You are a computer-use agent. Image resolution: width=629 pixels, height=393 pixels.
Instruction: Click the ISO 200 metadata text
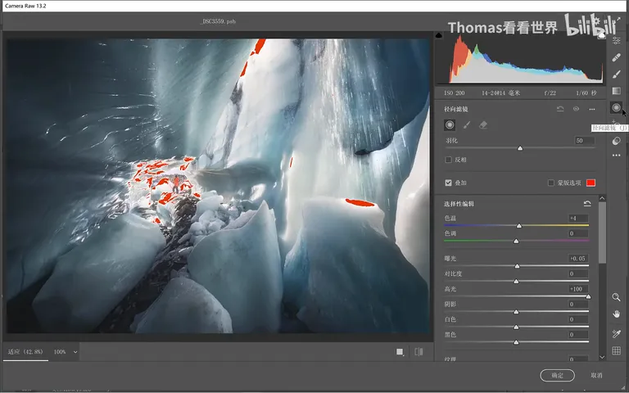(454, 93)
